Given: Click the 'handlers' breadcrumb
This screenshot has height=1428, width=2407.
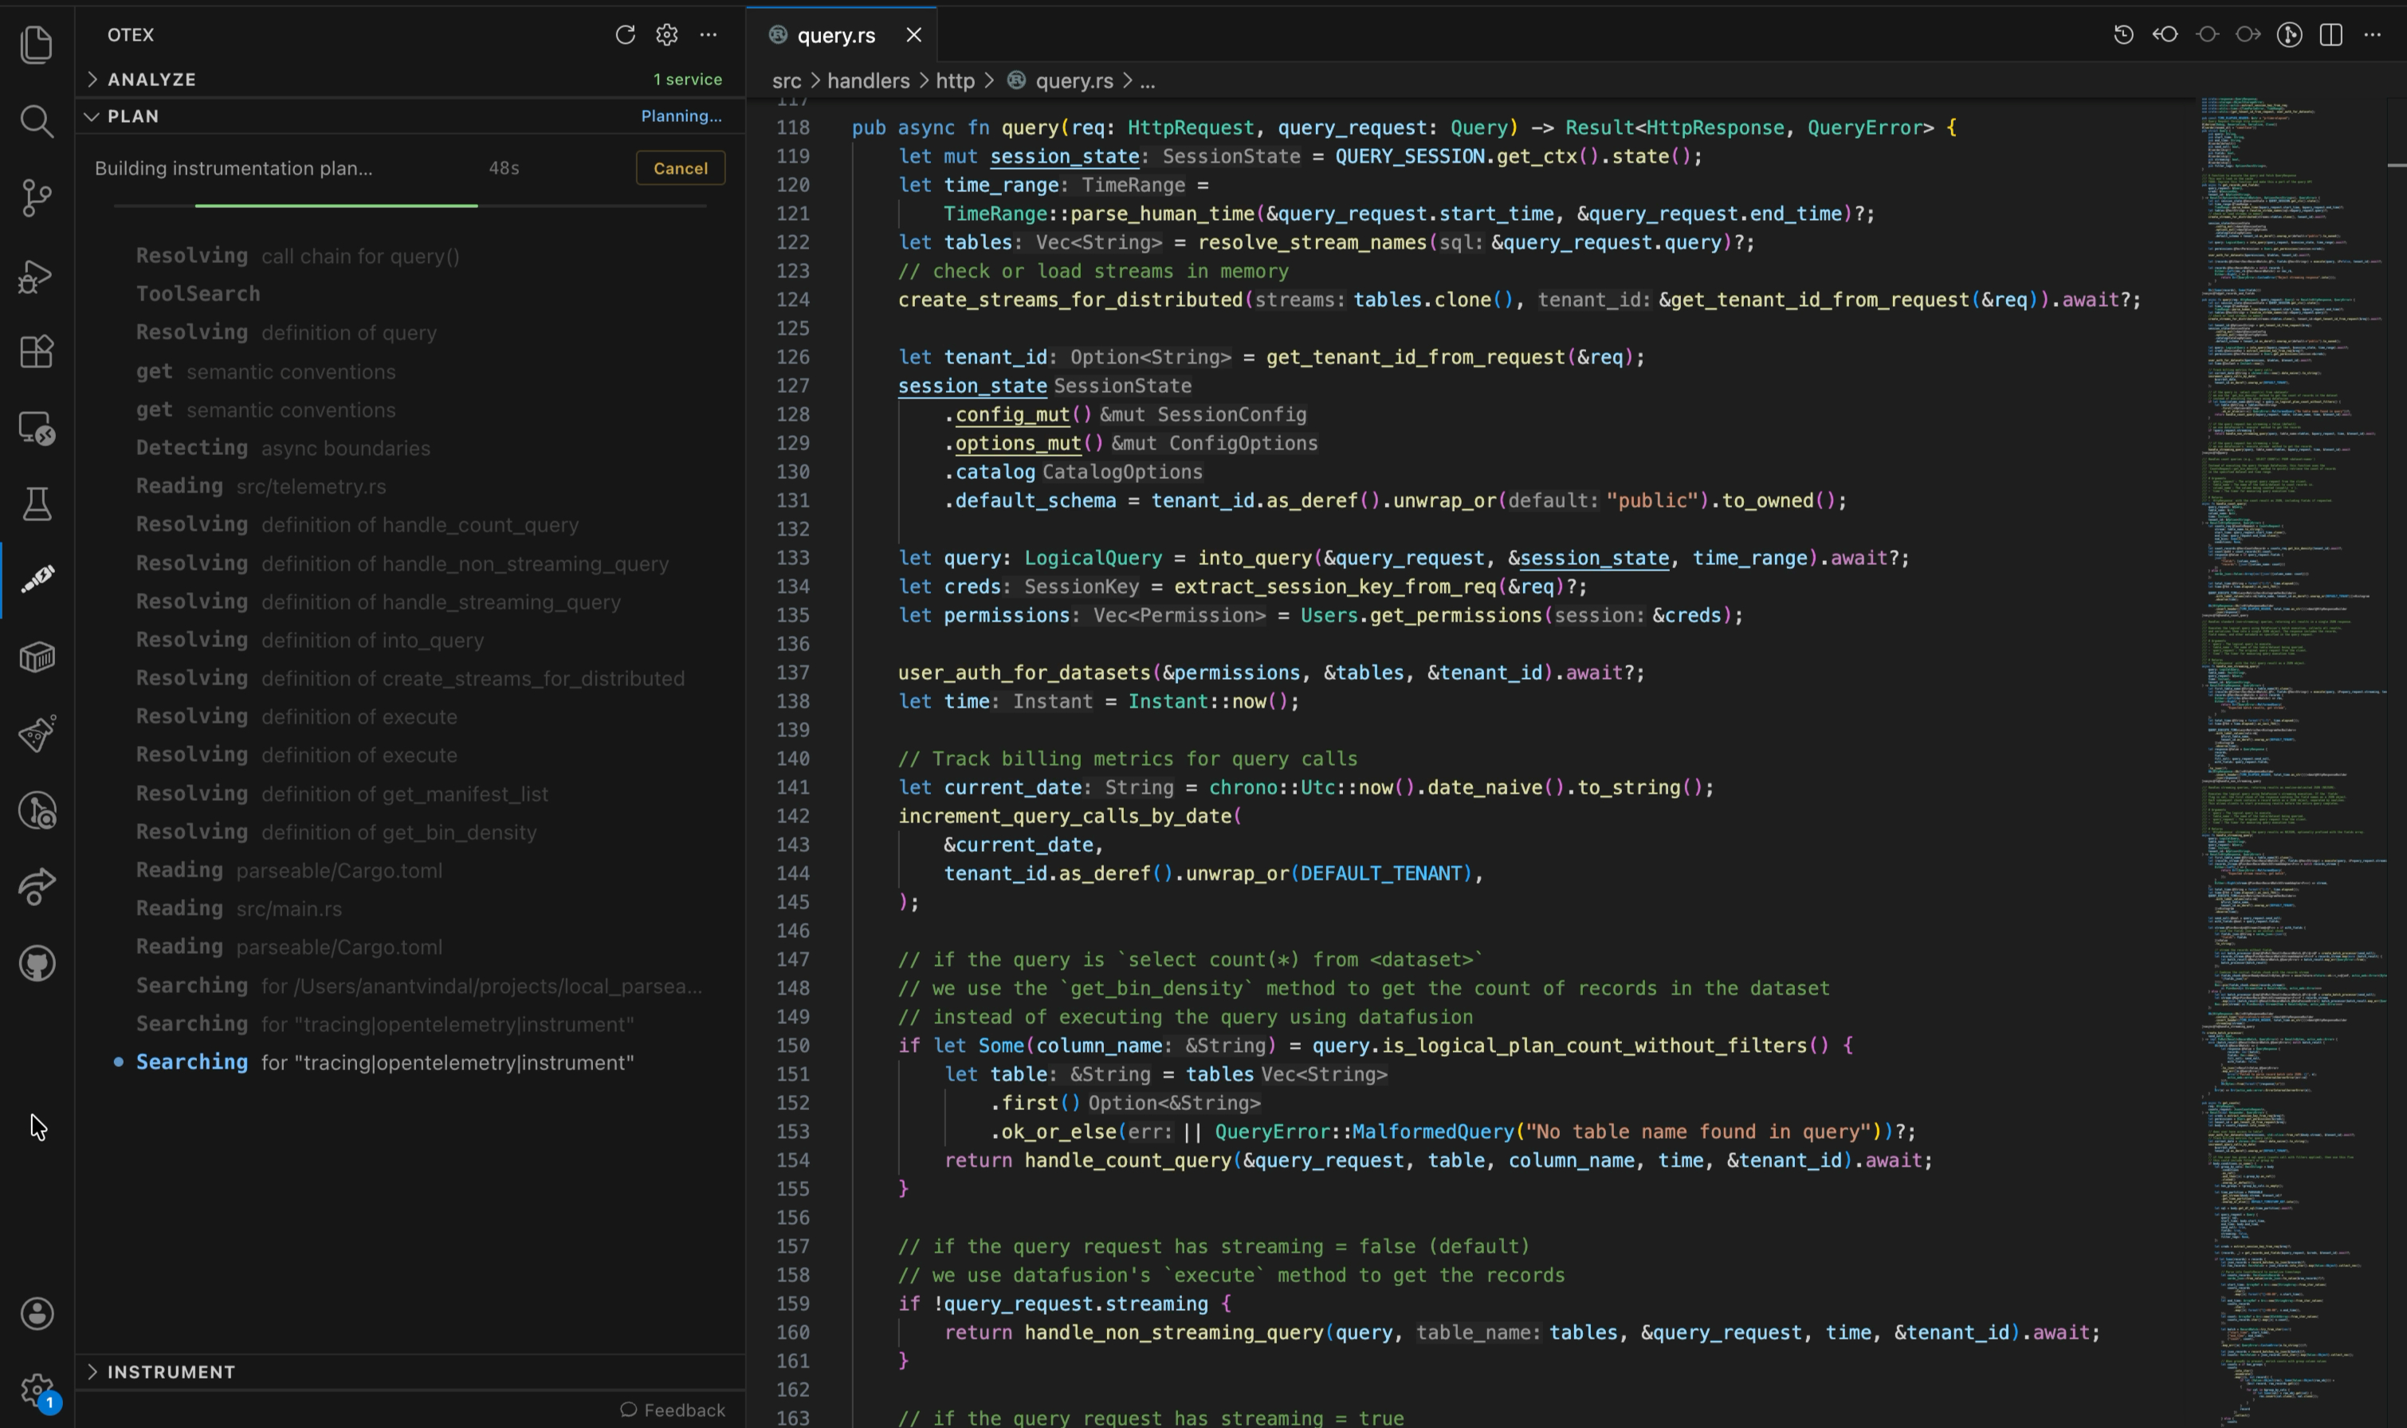Looking at the screenshot, I should tap(868, 80).
